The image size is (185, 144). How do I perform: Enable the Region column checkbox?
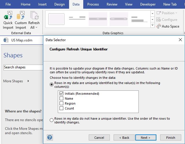click(61, 103)
